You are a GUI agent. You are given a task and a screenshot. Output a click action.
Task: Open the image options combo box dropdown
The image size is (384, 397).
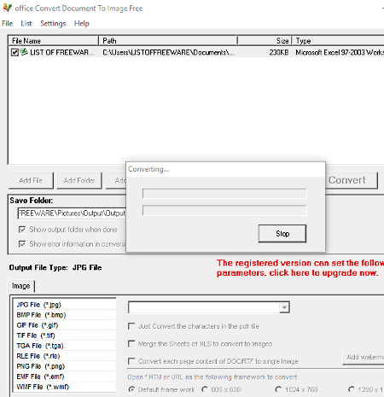(284, 307)
